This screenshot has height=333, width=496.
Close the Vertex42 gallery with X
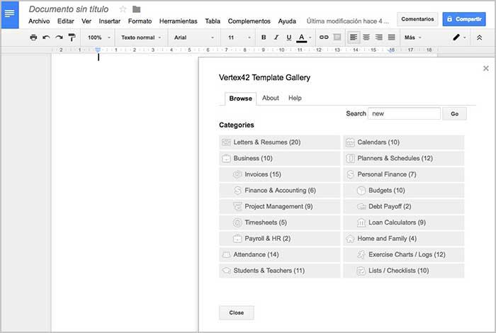click(x=486, y=68)
